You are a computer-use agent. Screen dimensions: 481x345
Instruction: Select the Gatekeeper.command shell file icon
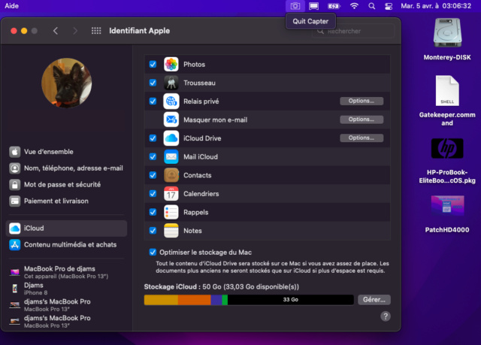tap(447, 90)
